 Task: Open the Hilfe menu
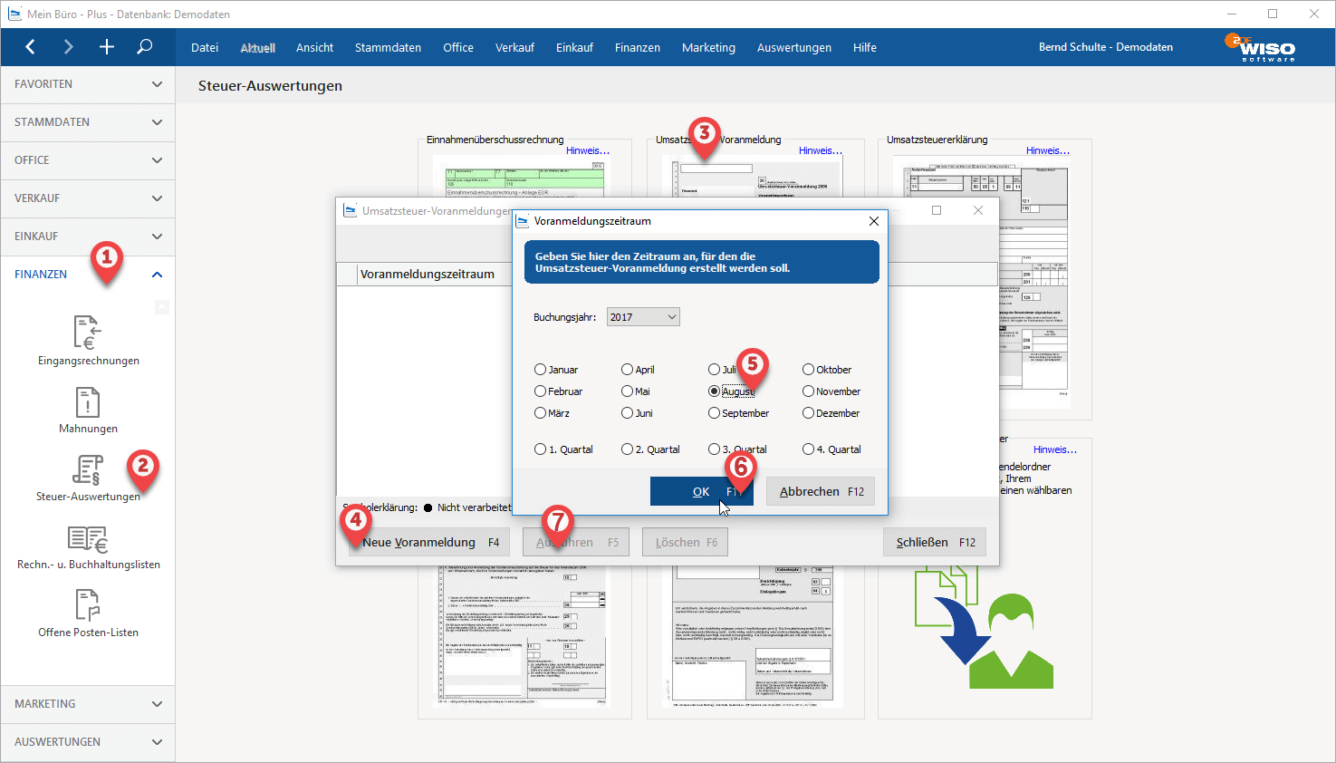(x=865, y=47)
